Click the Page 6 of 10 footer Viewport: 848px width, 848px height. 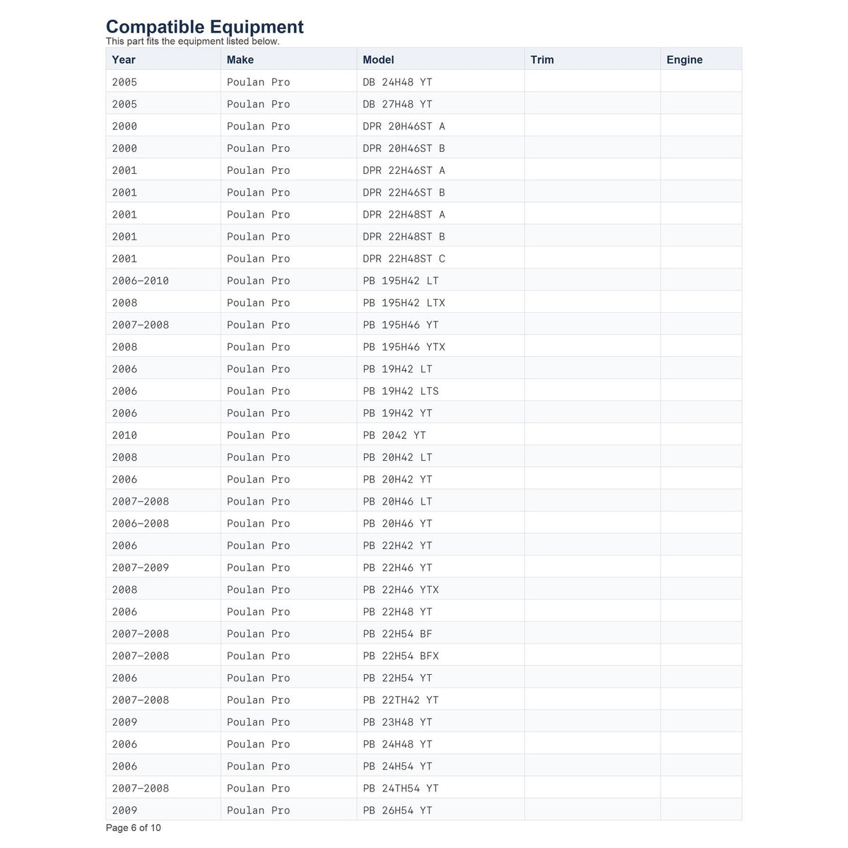pyautogui.click(x=134, y=828)
